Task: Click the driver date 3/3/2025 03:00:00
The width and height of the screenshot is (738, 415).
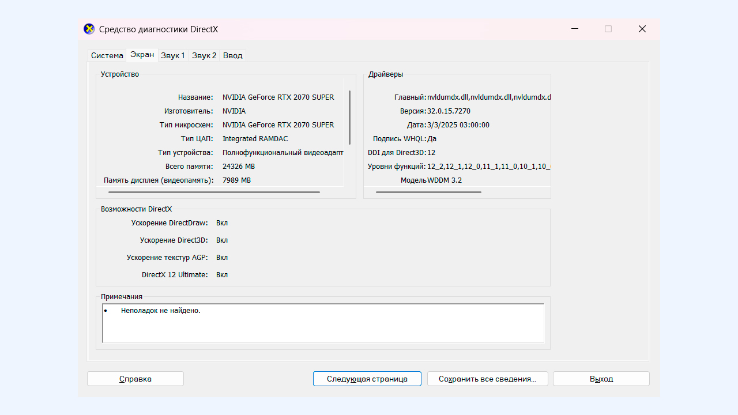Action: 458,125
